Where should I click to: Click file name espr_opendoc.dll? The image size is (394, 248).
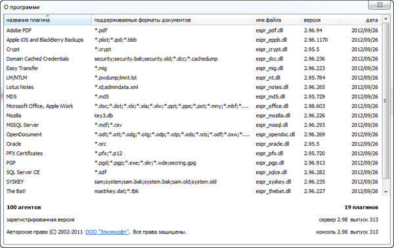[x=275, y=135]
